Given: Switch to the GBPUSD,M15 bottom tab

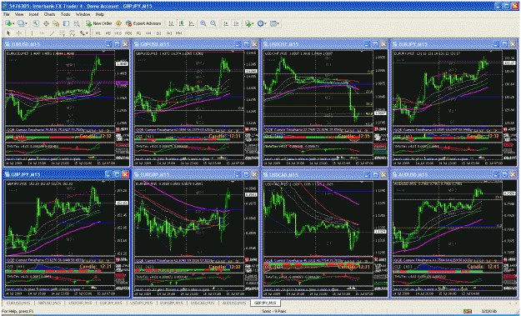Looking at the screenshot, I should (x=50, y=303).
